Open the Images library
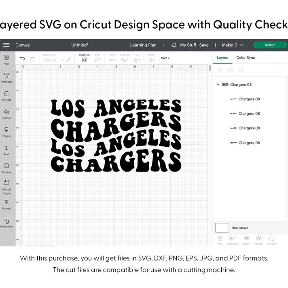Image resolution: width=288 pixels, height=288 pixels. coord(6,132)
